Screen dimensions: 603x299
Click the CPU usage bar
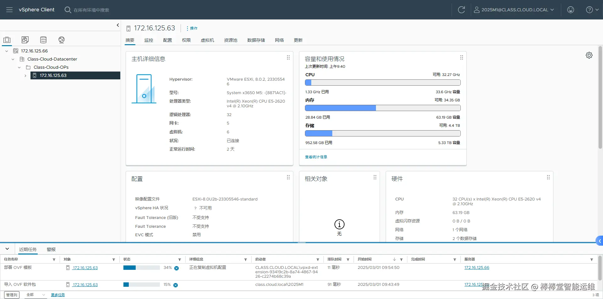(x=383, y=83)
